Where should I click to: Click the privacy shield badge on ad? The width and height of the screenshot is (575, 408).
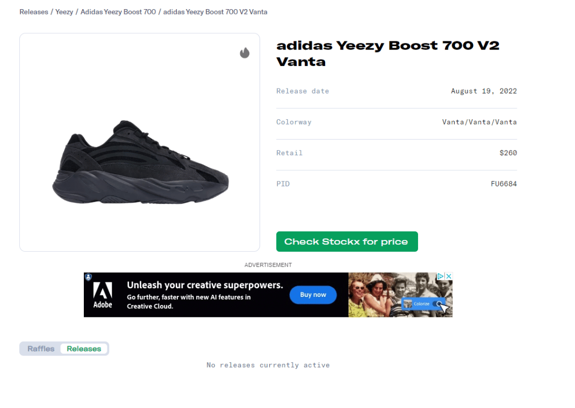coord(89,277)
